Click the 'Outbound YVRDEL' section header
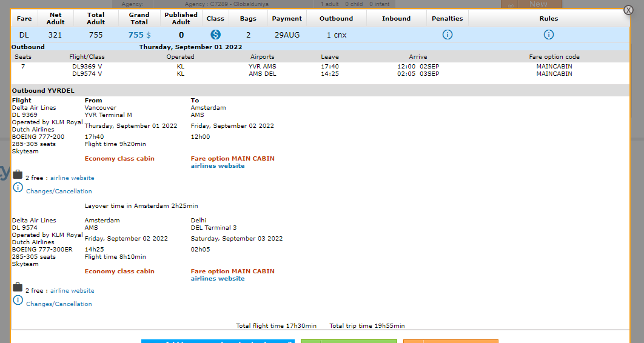 [43, 91]
